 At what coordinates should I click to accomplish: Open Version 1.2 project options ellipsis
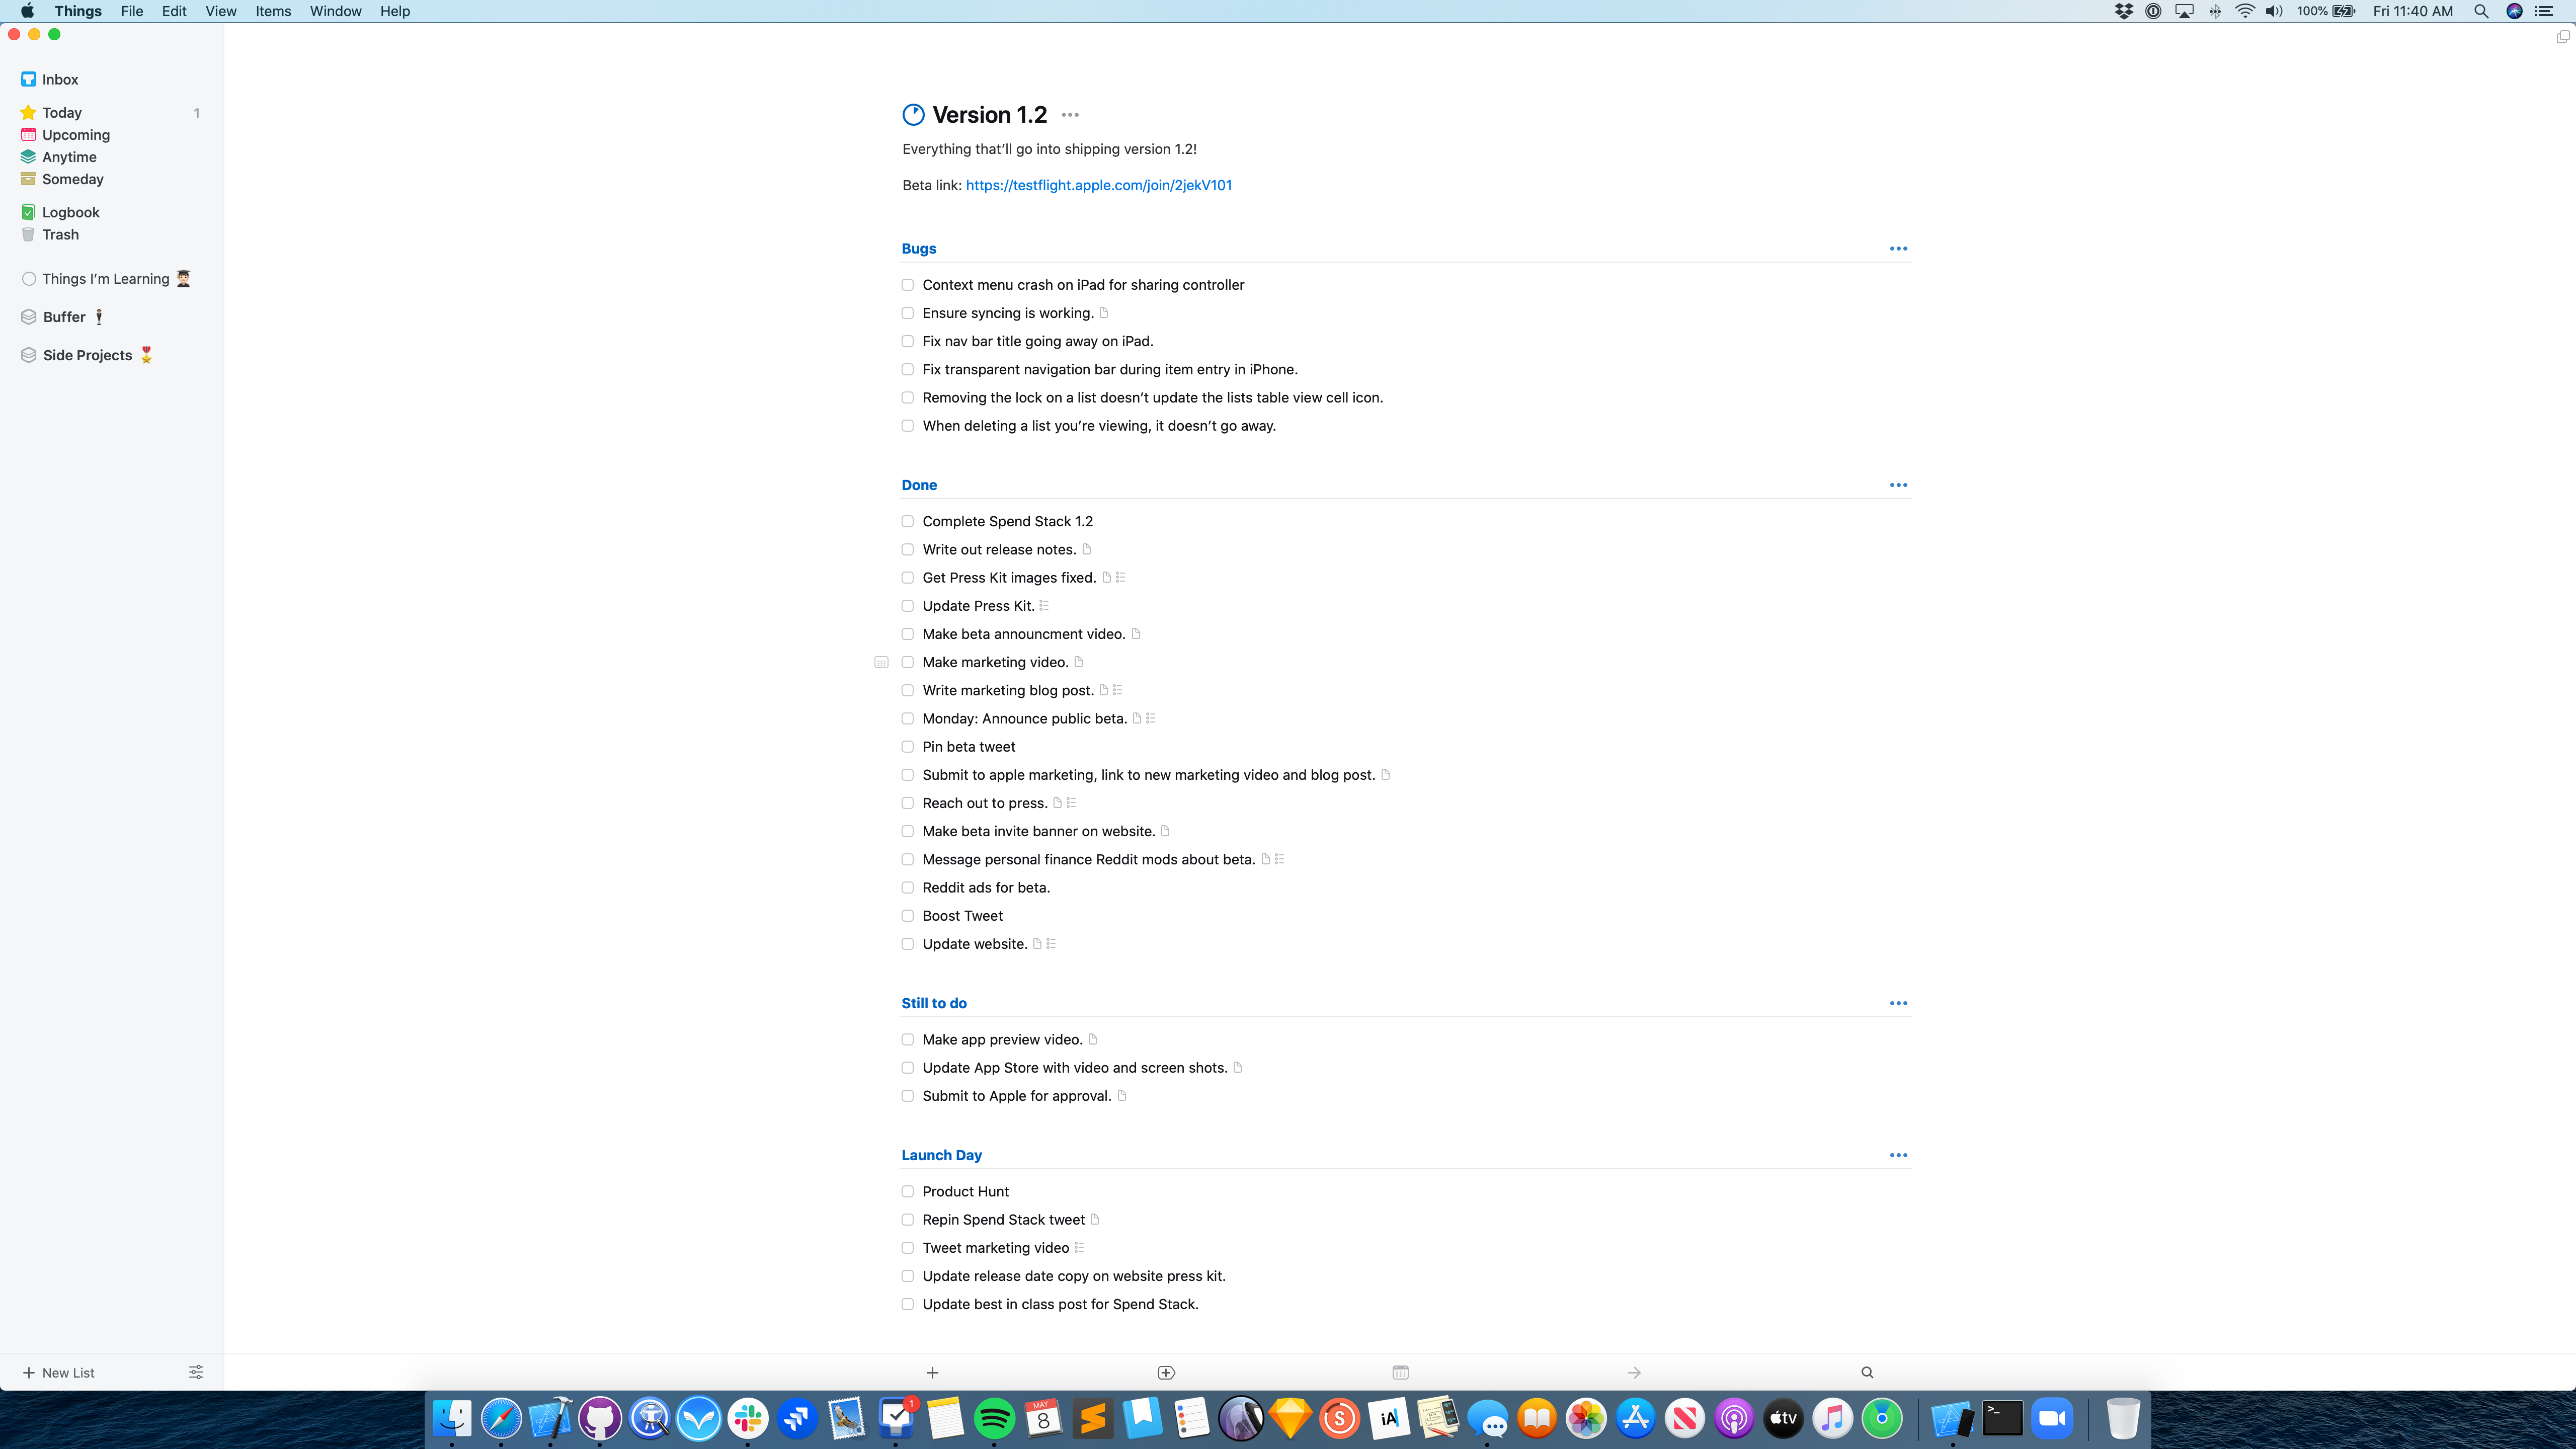tap(1070, 115)
